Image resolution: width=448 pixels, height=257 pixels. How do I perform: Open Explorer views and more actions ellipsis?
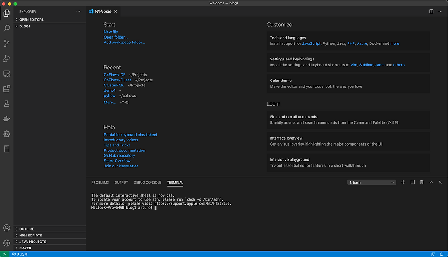78,12
